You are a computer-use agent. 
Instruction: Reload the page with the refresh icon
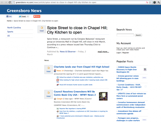click(x=10, y=2)
